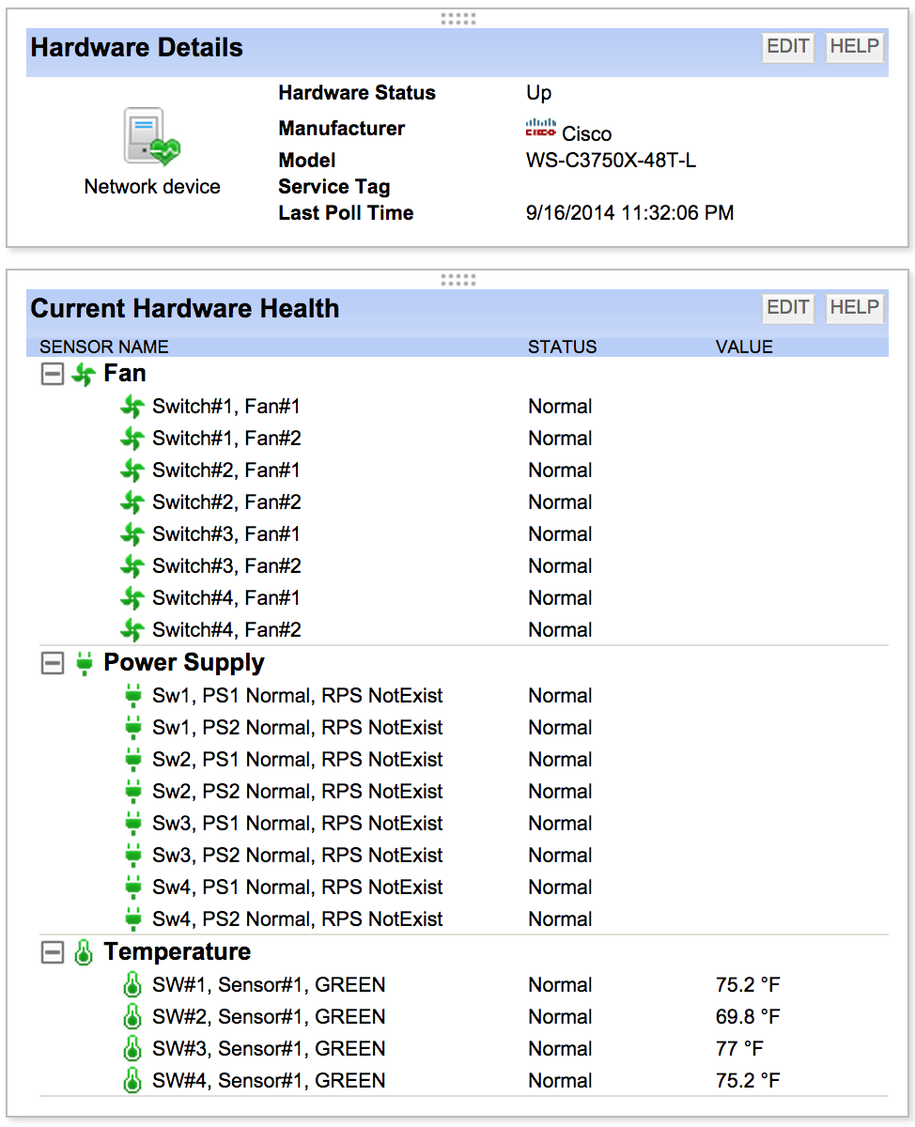Open HELP for Current Hardware Health

click(854, 308)
